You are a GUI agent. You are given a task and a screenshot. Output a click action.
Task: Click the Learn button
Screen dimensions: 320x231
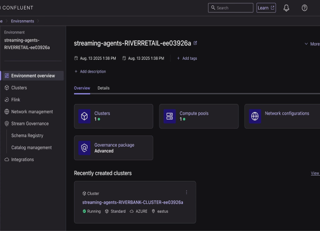tap(266, 8)
